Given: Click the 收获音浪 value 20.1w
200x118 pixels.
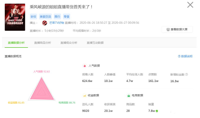Looking at the screenshot, I should [108, 111].
